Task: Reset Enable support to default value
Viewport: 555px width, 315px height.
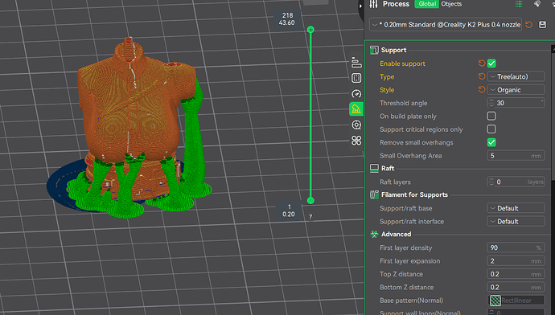Action: pos(481,63)
